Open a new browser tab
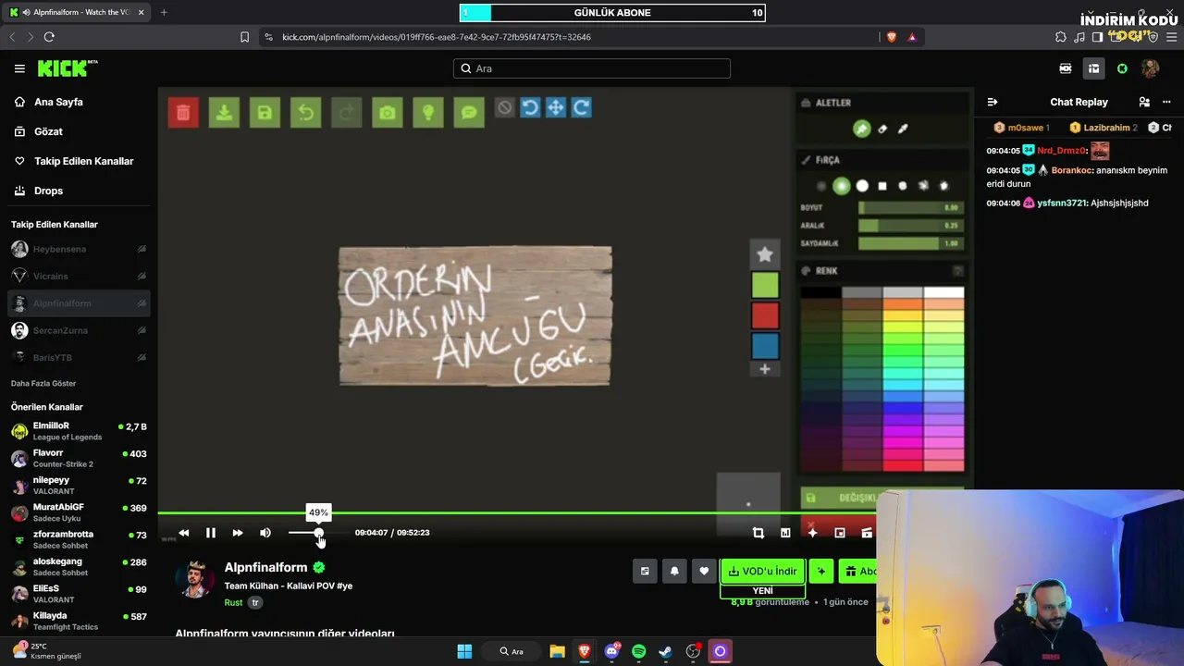Image resolution: width=1184 pixels, height=666 pixels. pos(164,12)
